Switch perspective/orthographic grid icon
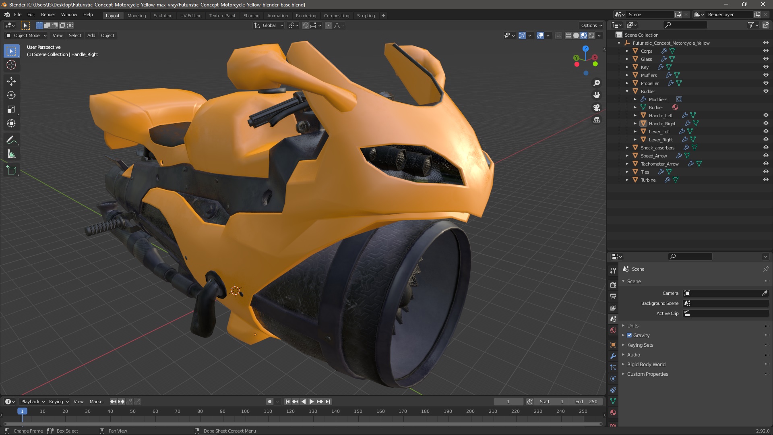The height and width of the screenshot is (435, 773). click(597, 120)
